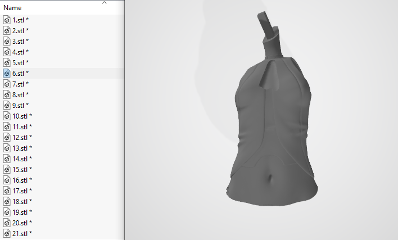
Task: Select the 2.stl file icon
Action: click(7, 30)
